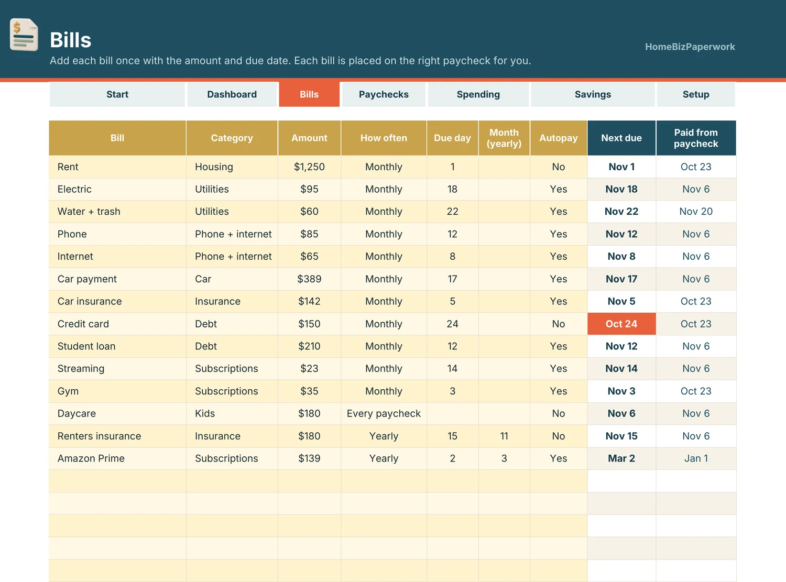The height and width of the screenshot is (582, 786).
Task: Click the Daycare bill name cell
Action: tap(117, 414)
